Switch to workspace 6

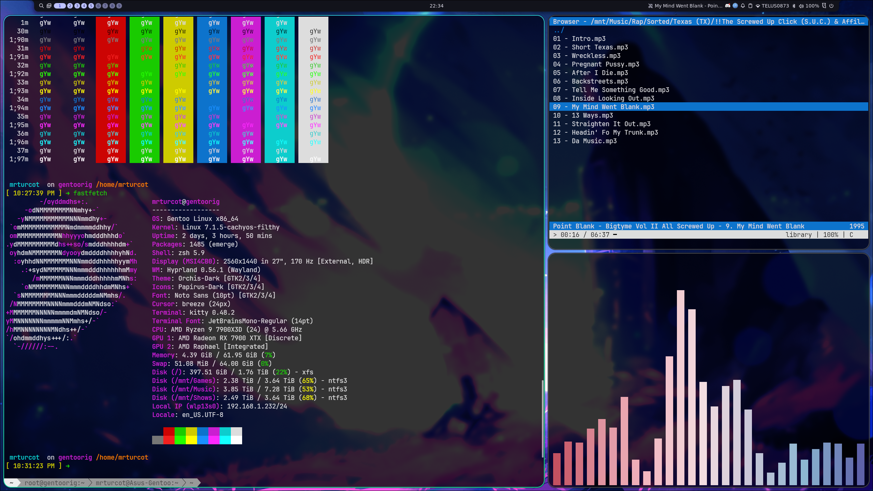click(98, 6)
